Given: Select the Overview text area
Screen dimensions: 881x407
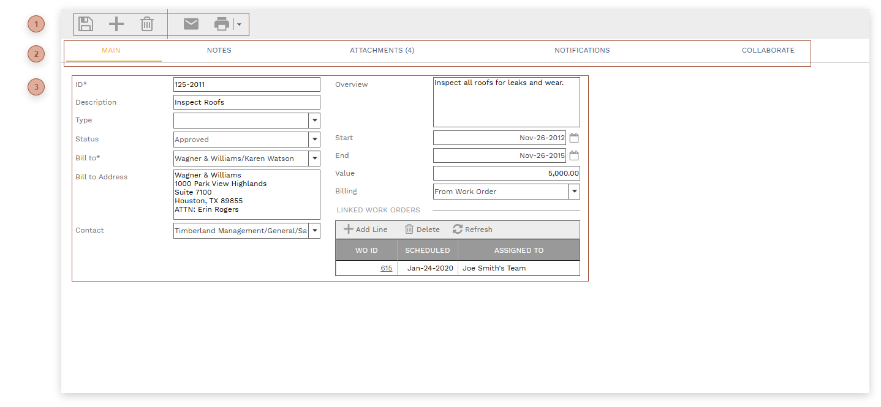Looking at the screenshot, I should [x=506, y=101].
